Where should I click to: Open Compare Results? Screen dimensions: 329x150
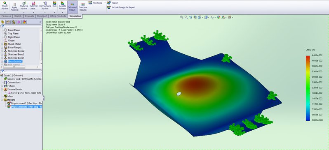(x=83, y=7)
